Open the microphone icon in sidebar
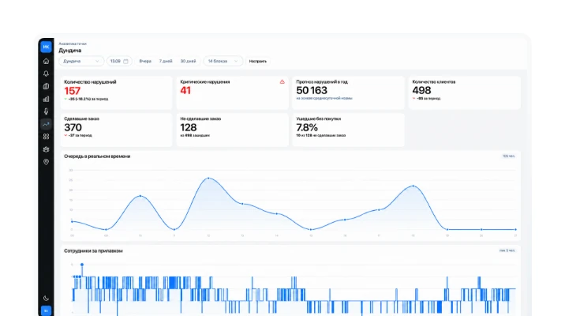Viewport: 565px width, 316px height. 46,111
